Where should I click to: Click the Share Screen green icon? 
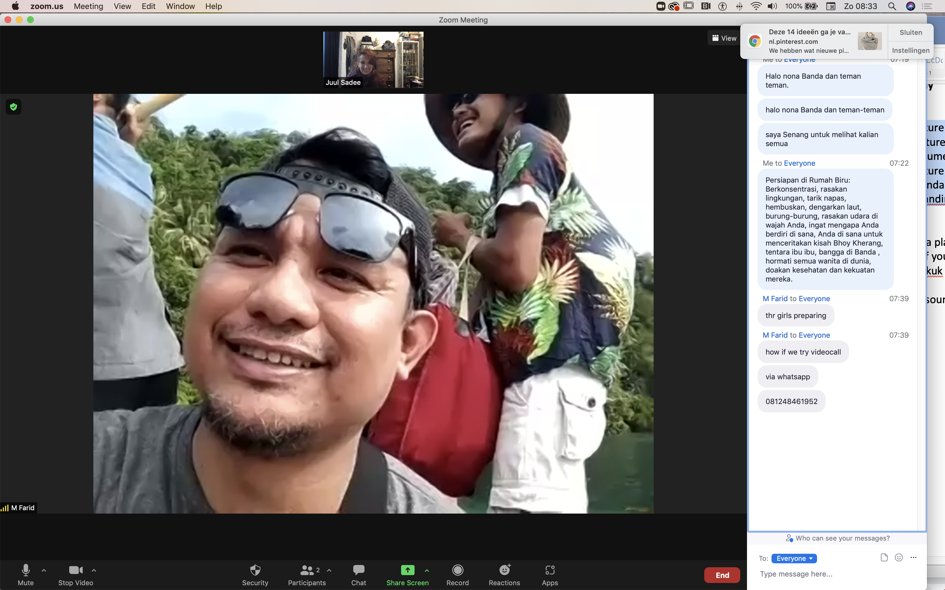point(407,570)
